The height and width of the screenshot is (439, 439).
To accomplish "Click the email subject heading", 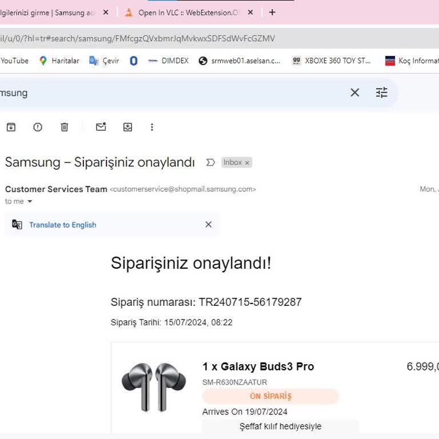I will (x=99, y=162).
